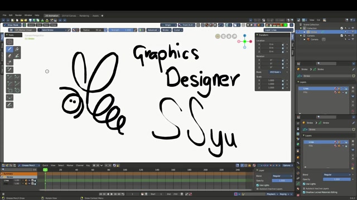Toggle Lines channel checkbox in timeline

click(x=32, y=180)
